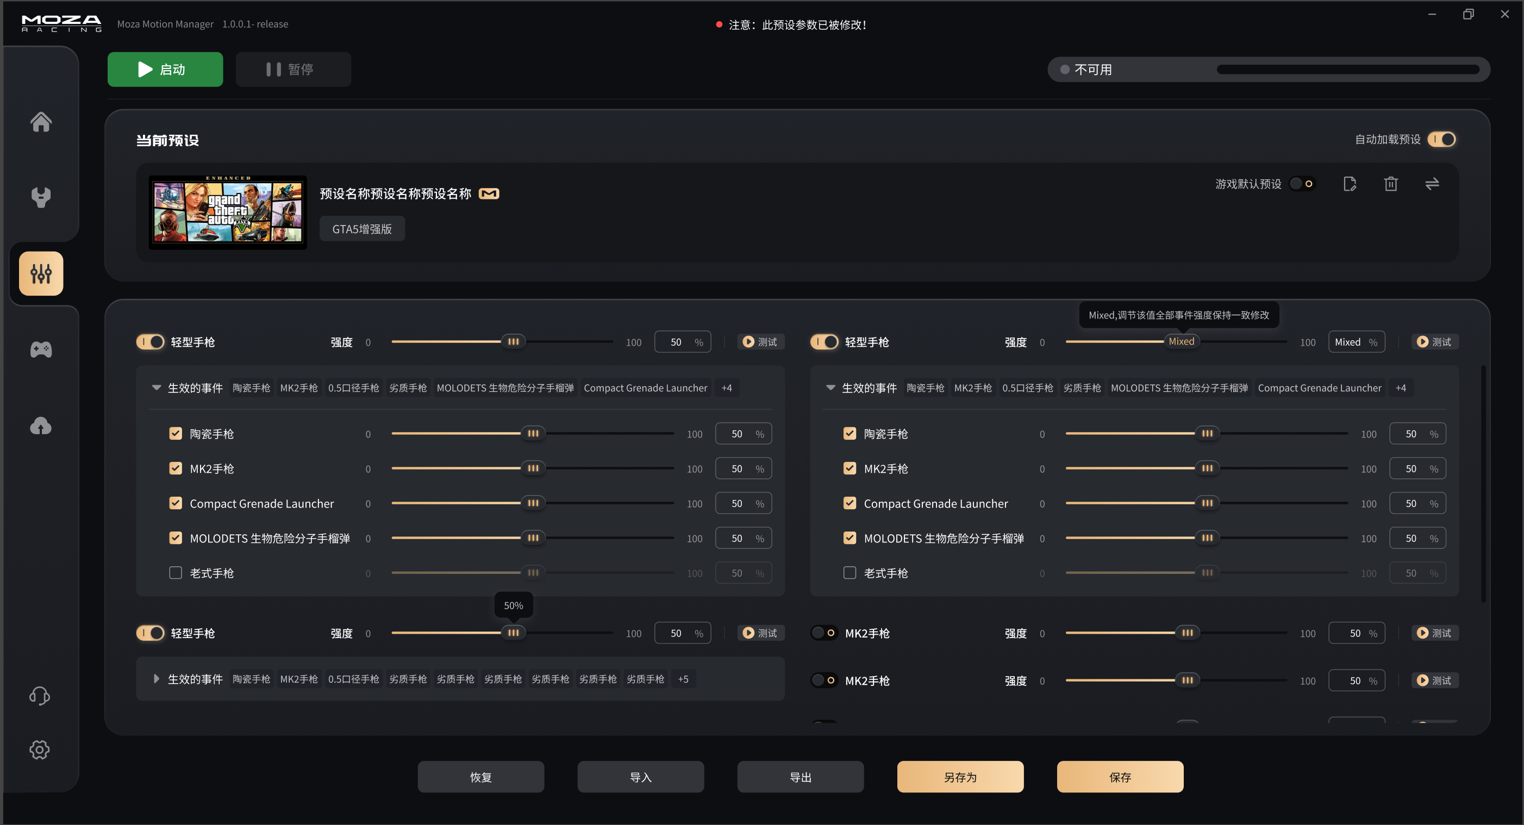The height and width of the screenshot is (825, 1524).
Task: Click the 启动 start button
Action: (x=165, y=69)
